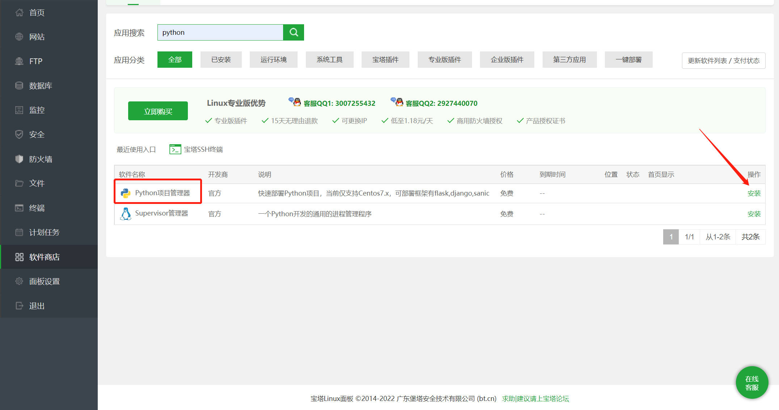The width and height of the screenshot is (779, 410).
Task: Click the Supervisor penguin icon
Action: tap(126, 214)
